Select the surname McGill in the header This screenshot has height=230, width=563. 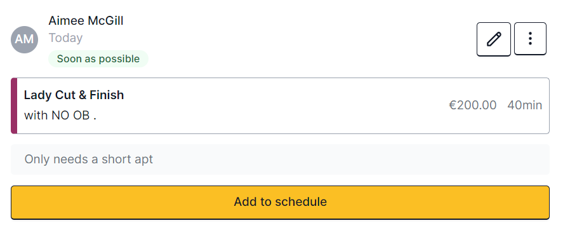(105, 21)
